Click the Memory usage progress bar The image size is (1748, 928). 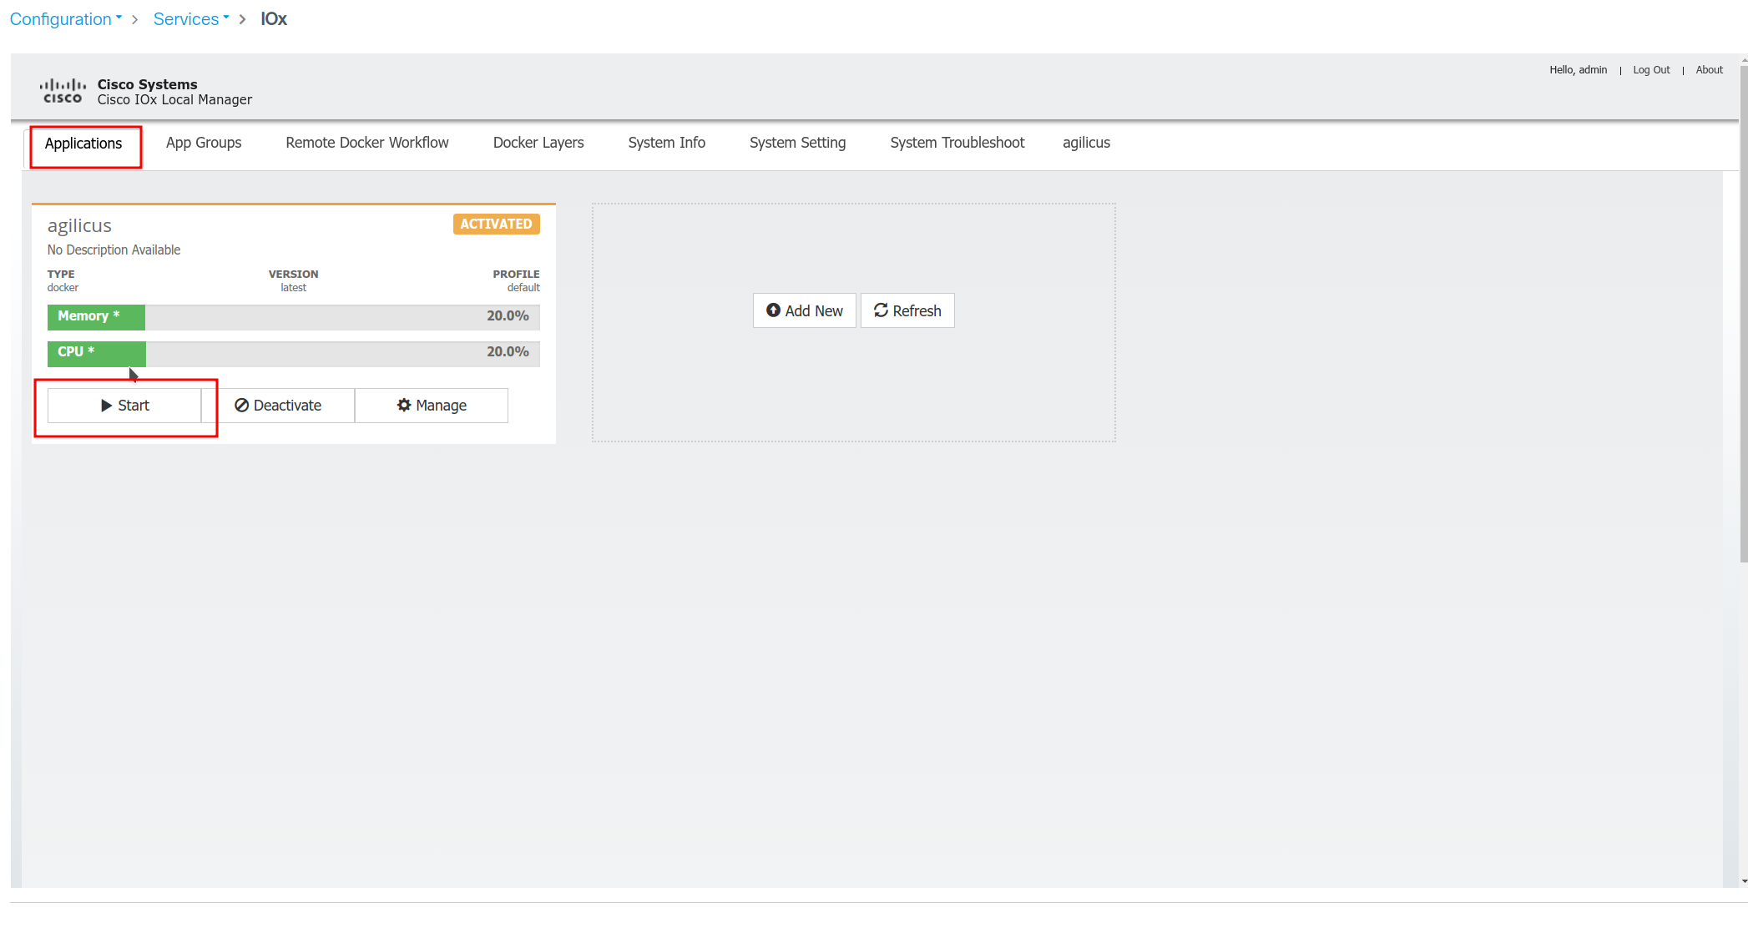tap(293, 316)
